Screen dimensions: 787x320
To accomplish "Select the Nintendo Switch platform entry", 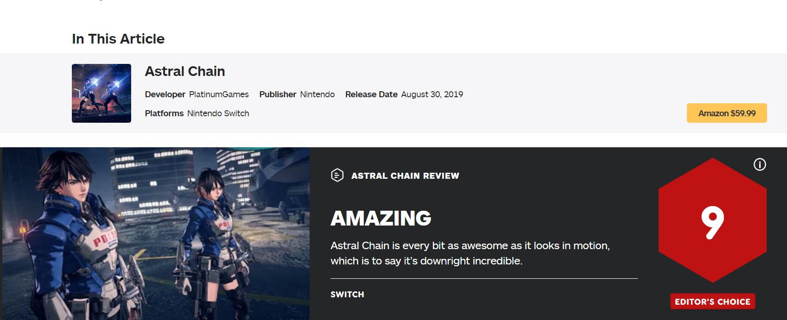I will point(218,113).
